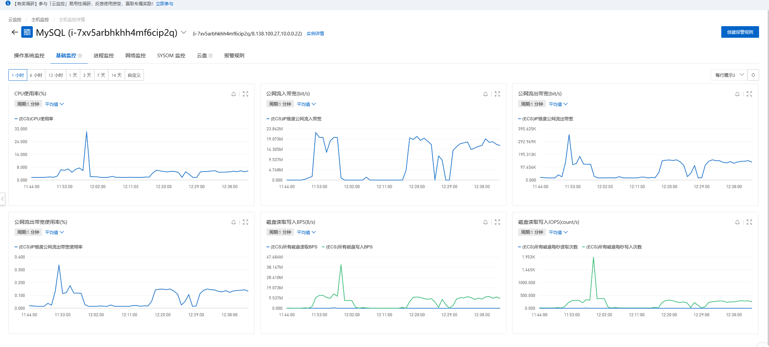Open 平均值 dropdown on CPU使用率 chart

coord(54,104)
